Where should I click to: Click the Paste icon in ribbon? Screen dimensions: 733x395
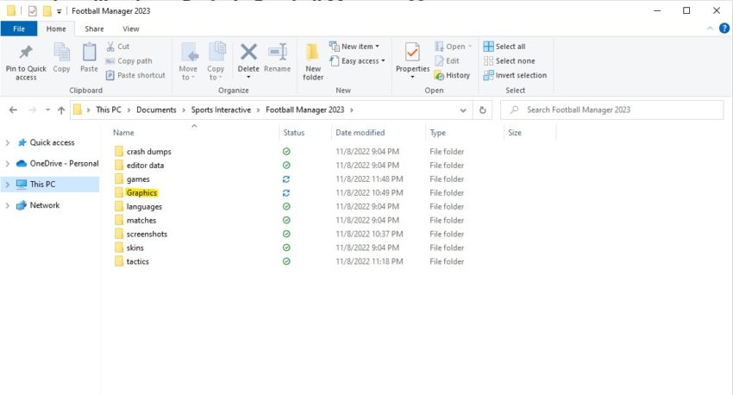pyautogui.click(x=89, y=53)
